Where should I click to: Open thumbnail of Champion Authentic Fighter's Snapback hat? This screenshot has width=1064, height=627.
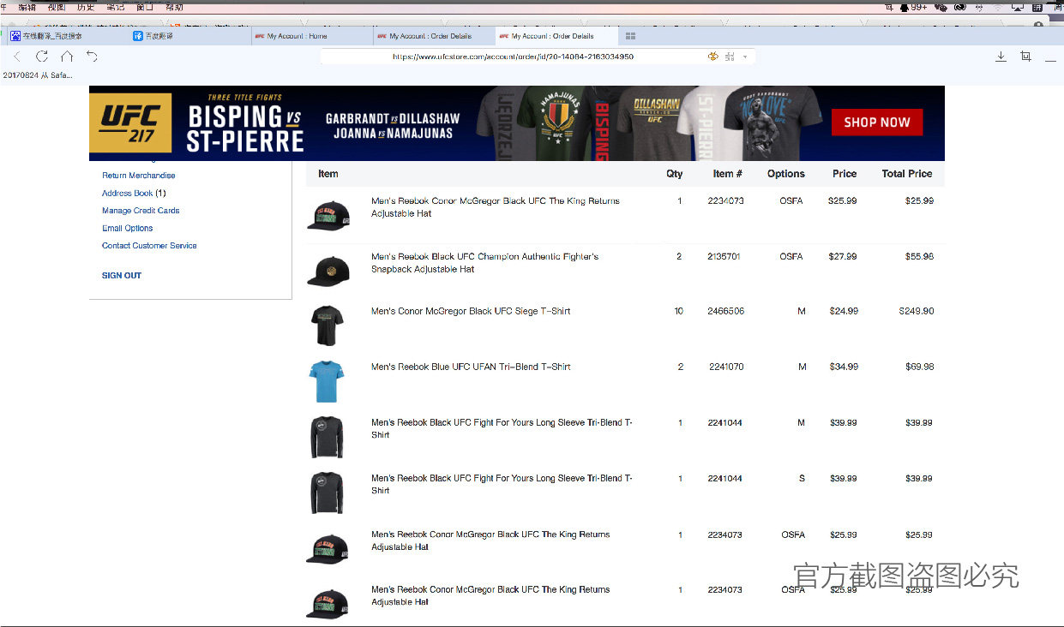point(328,271)
